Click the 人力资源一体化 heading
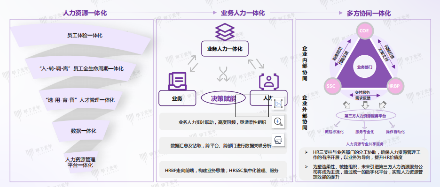Viewport: 440px width, 187px height. tap(85, 13)
